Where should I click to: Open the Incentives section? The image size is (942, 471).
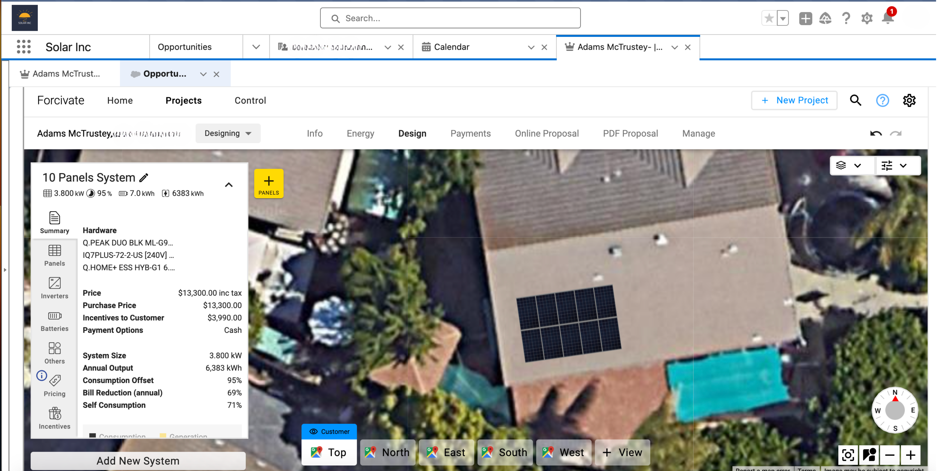55,418
